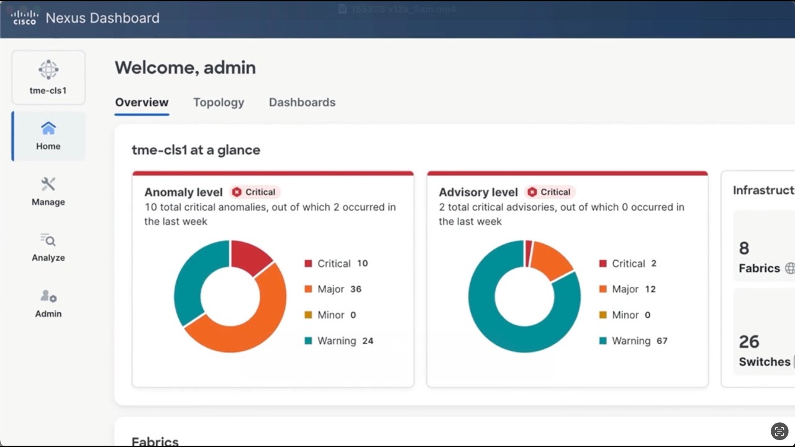Switch to the Dashboards tab
Screen dimensions: 795x447
302,102
